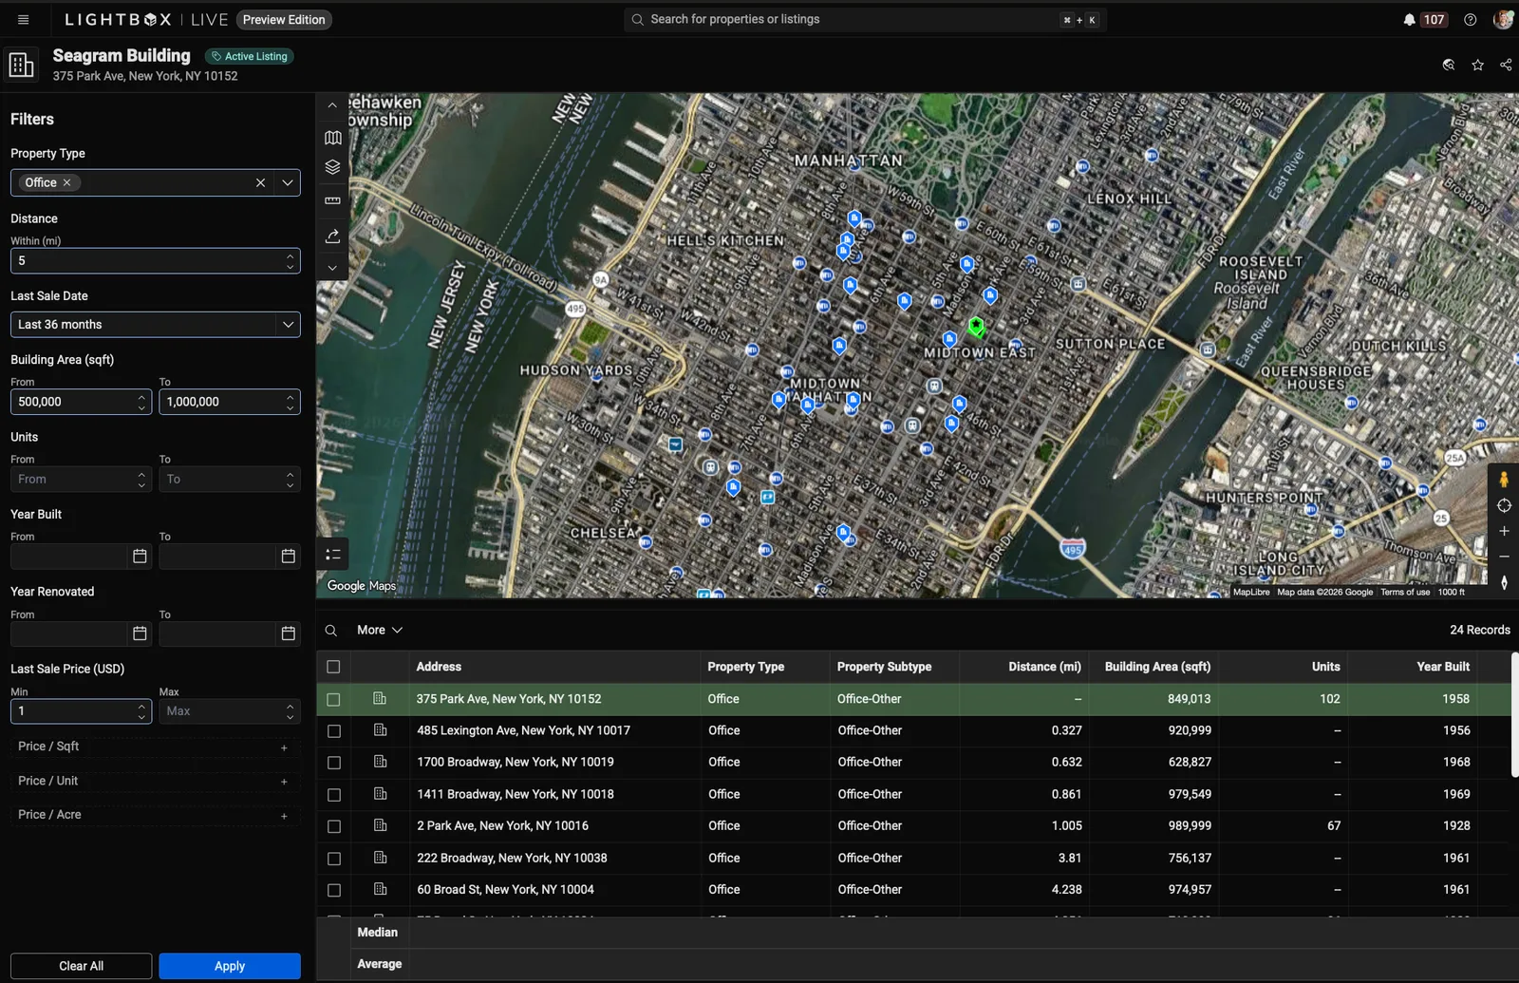Click the search icon above the table
Image resolution: width=1519 pixels, height=983 pixels.
331,631
